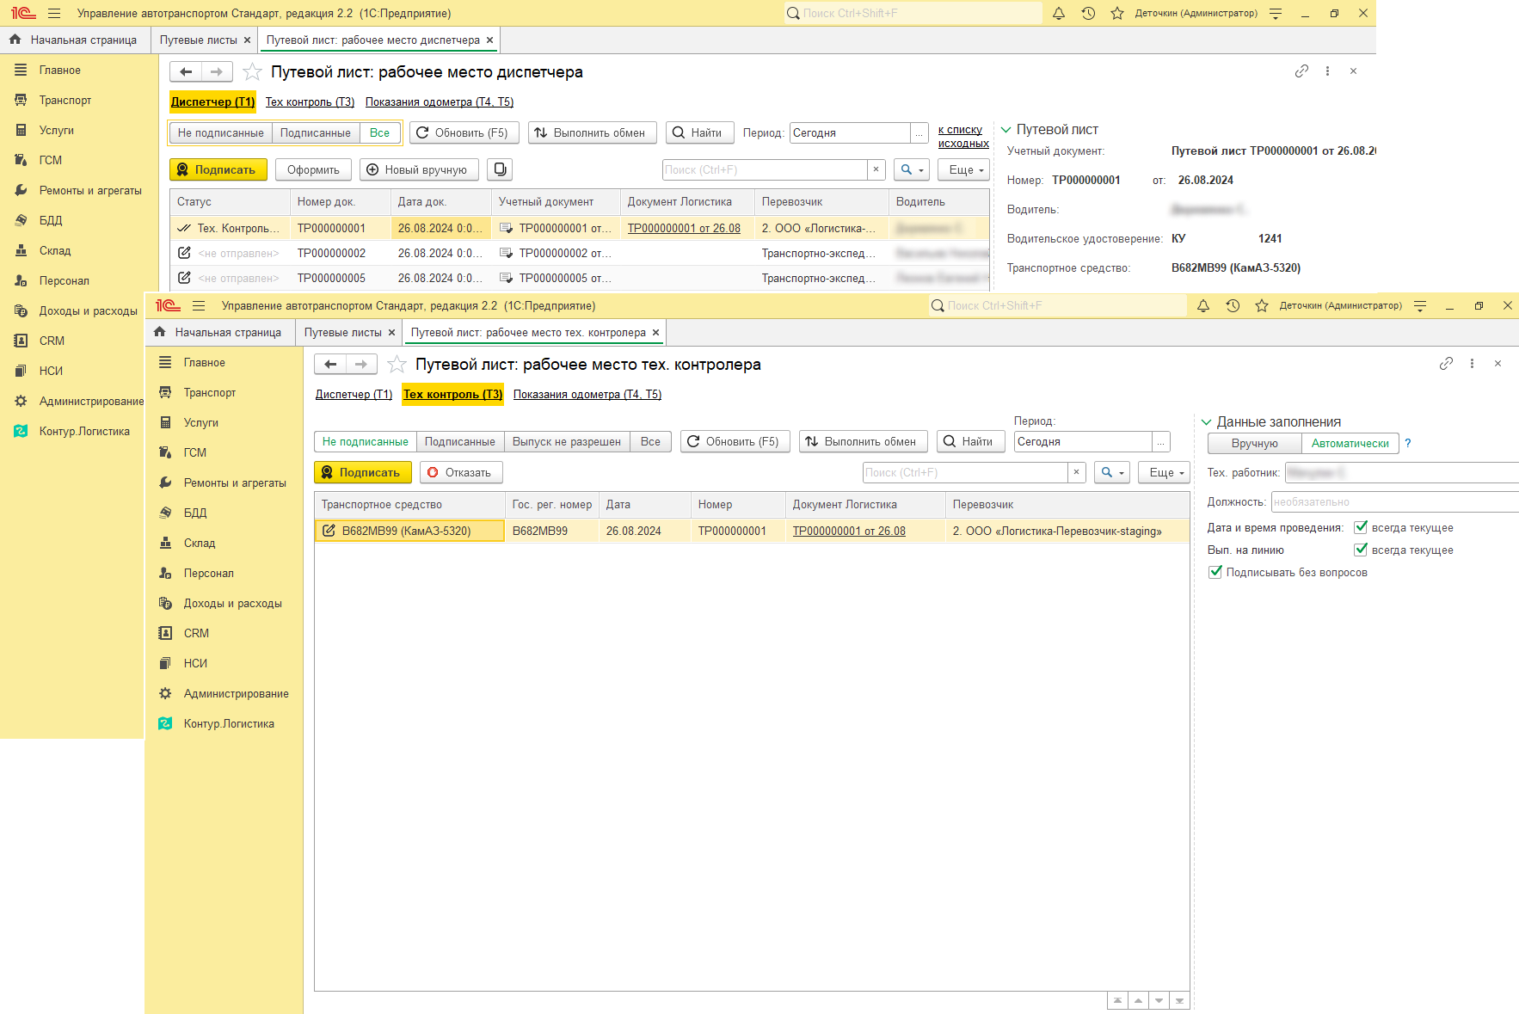Open Тех контроль (Т3) in dispatcher form
1519x1014 pixels.
pos(310,102)
